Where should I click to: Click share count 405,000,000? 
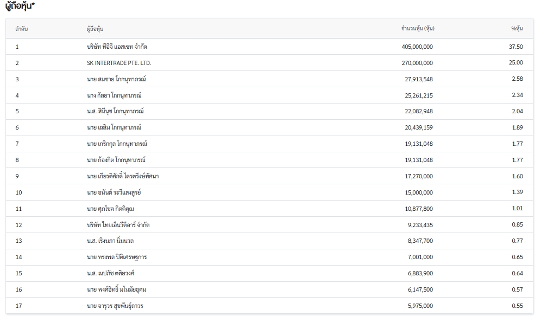tap(417, 47)
